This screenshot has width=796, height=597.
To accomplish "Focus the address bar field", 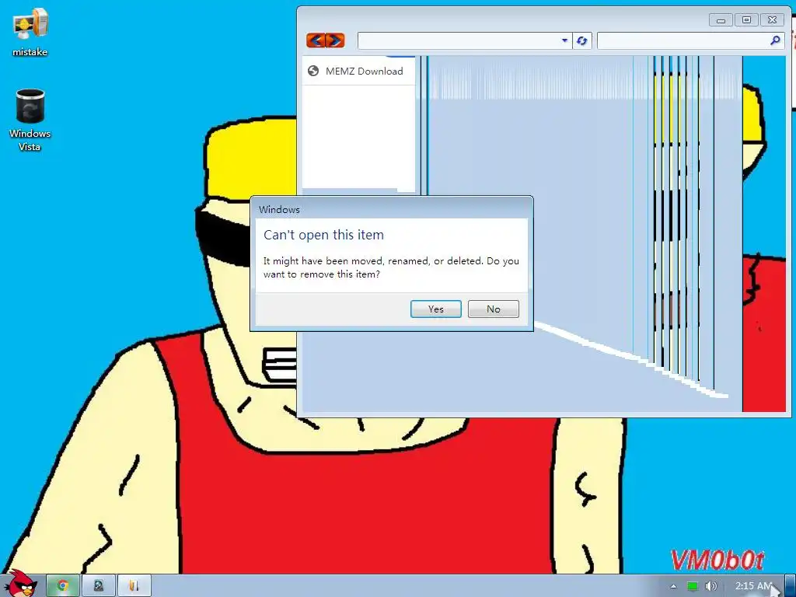I will pos(459,40).
